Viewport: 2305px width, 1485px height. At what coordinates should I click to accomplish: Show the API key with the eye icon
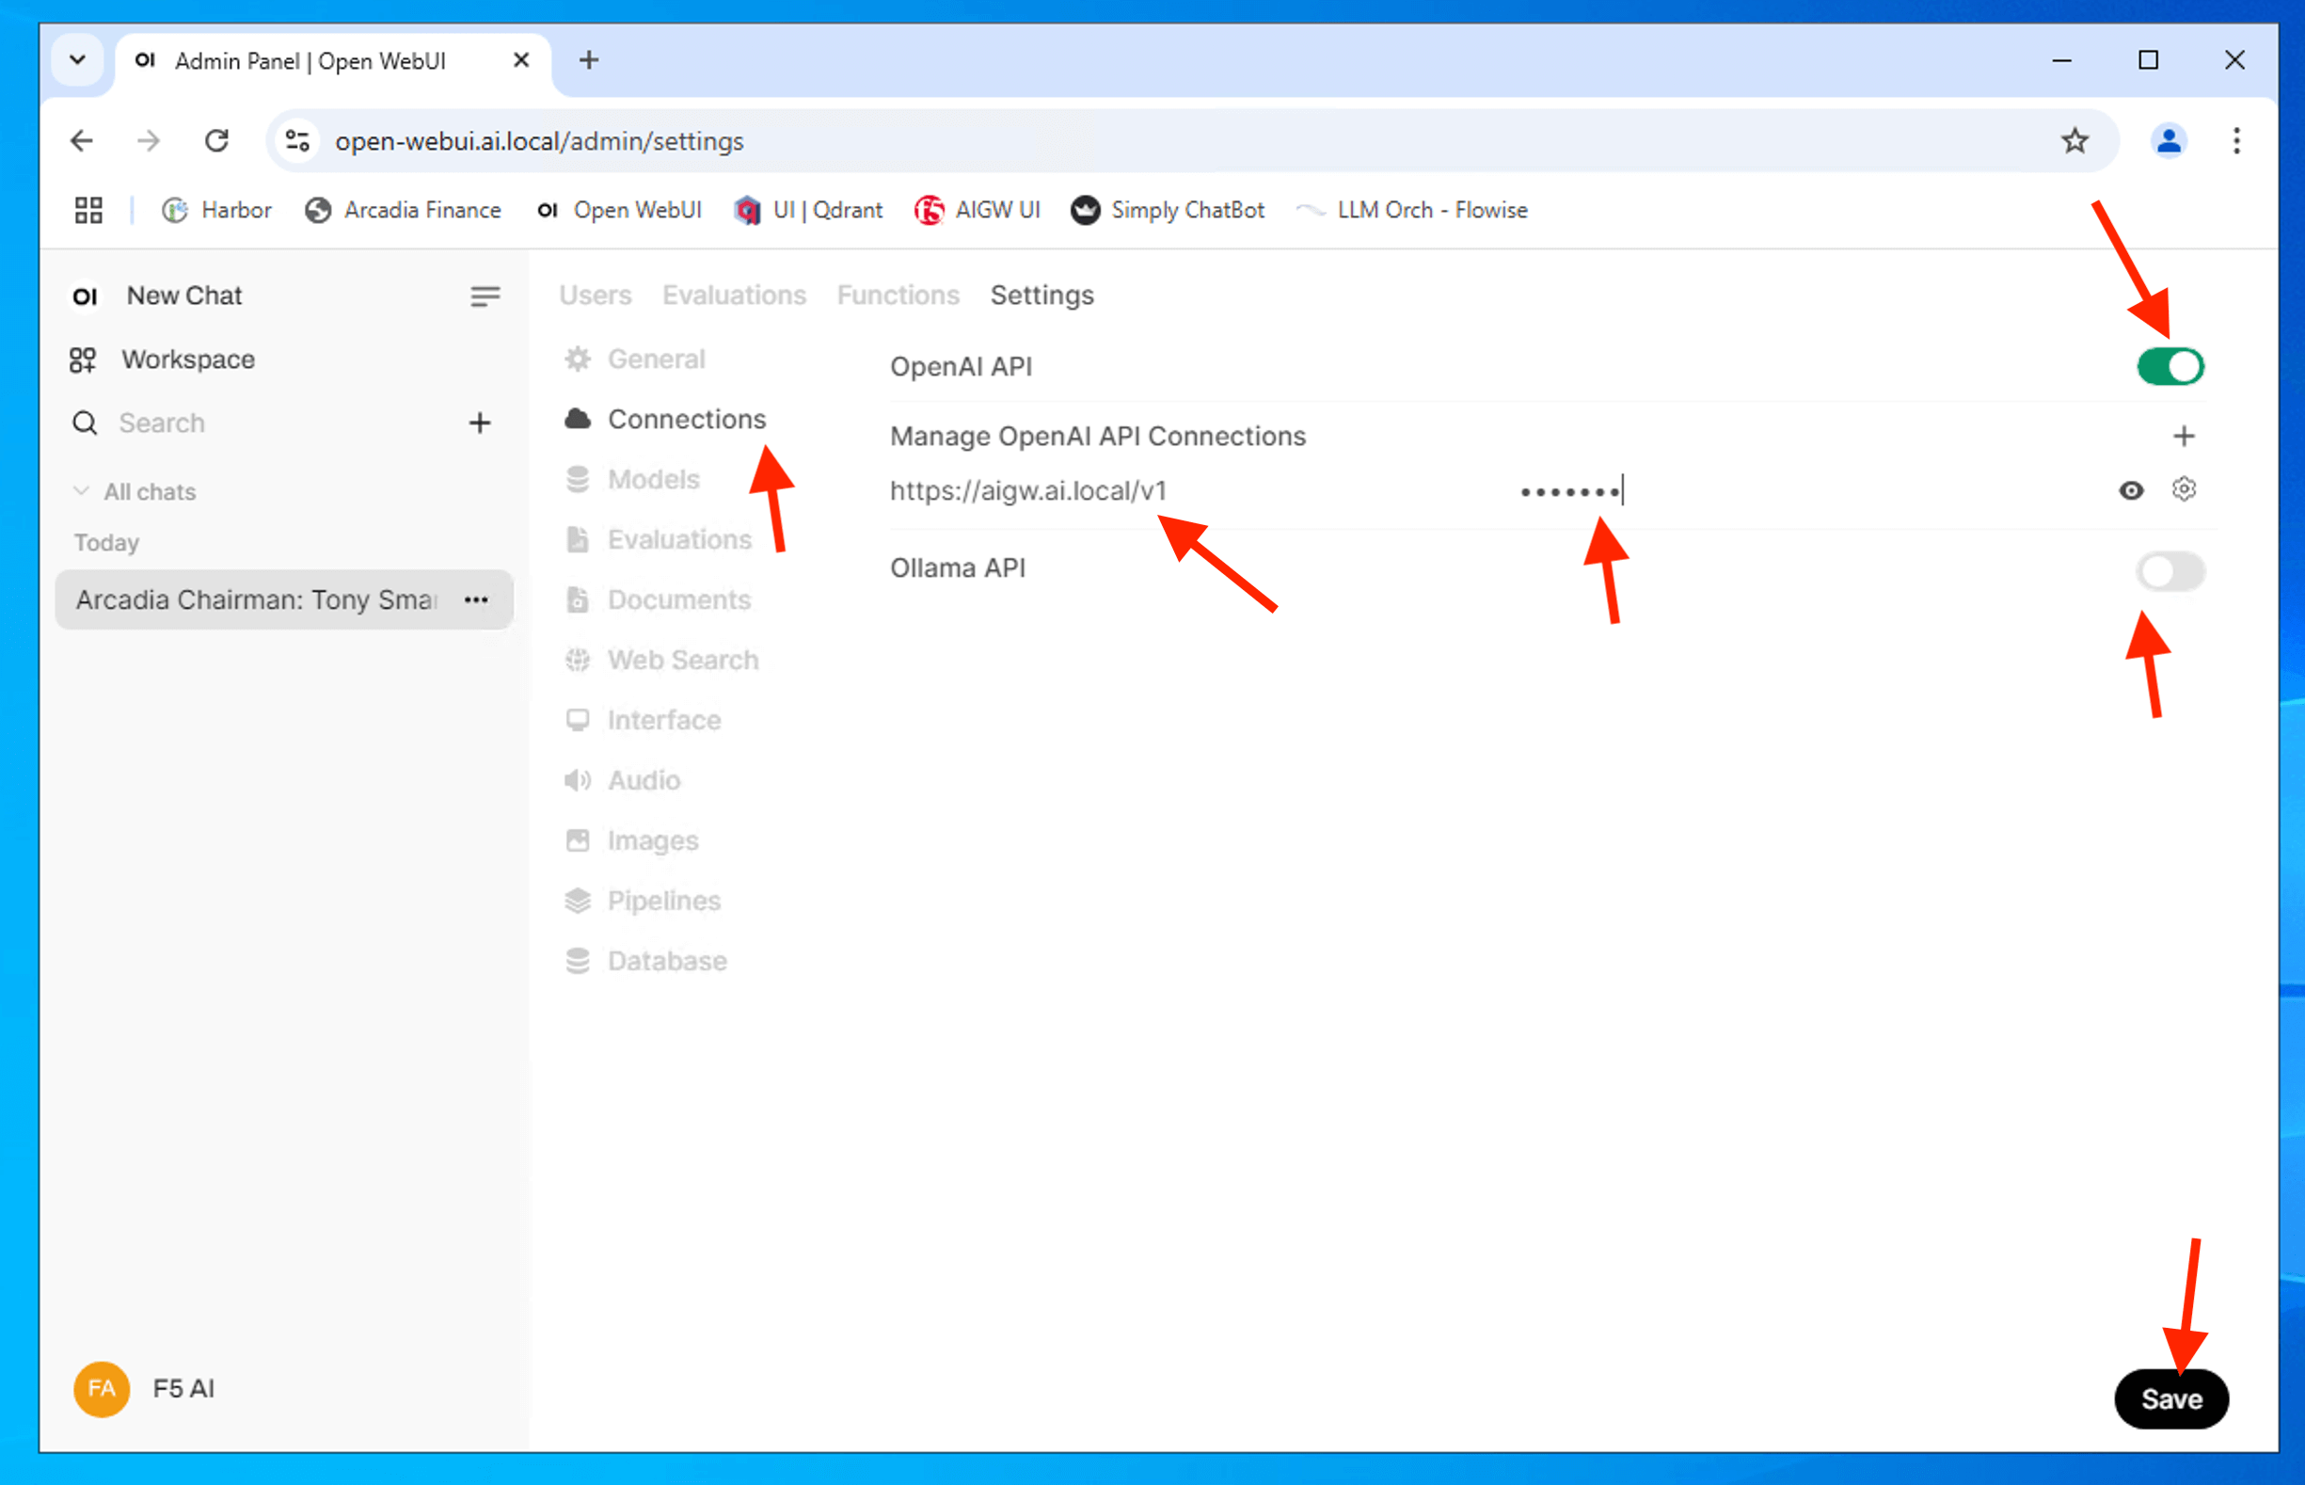coord(2131,491)
